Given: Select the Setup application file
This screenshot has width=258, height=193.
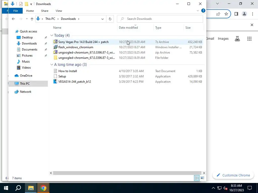Looking at the screenshot, I should coord(62,76).
